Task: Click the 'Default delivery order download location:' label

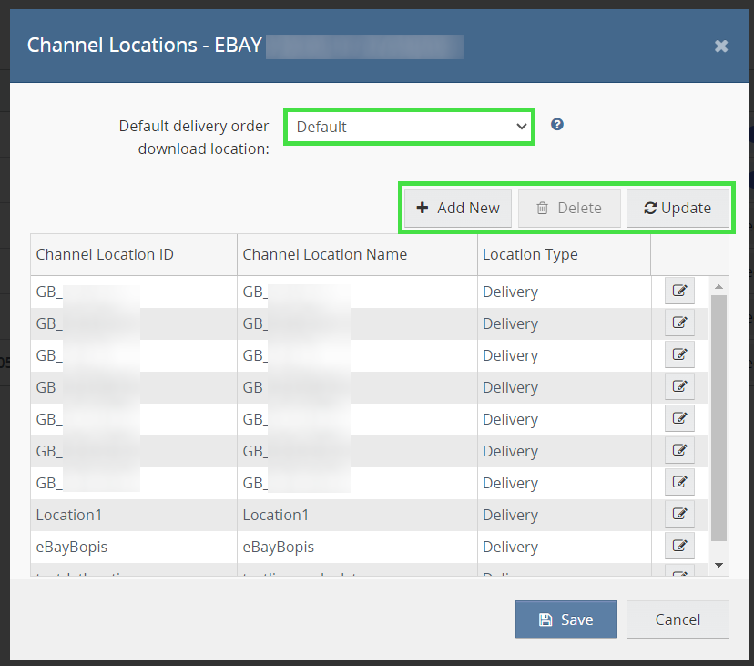Action: pos(194,138)
